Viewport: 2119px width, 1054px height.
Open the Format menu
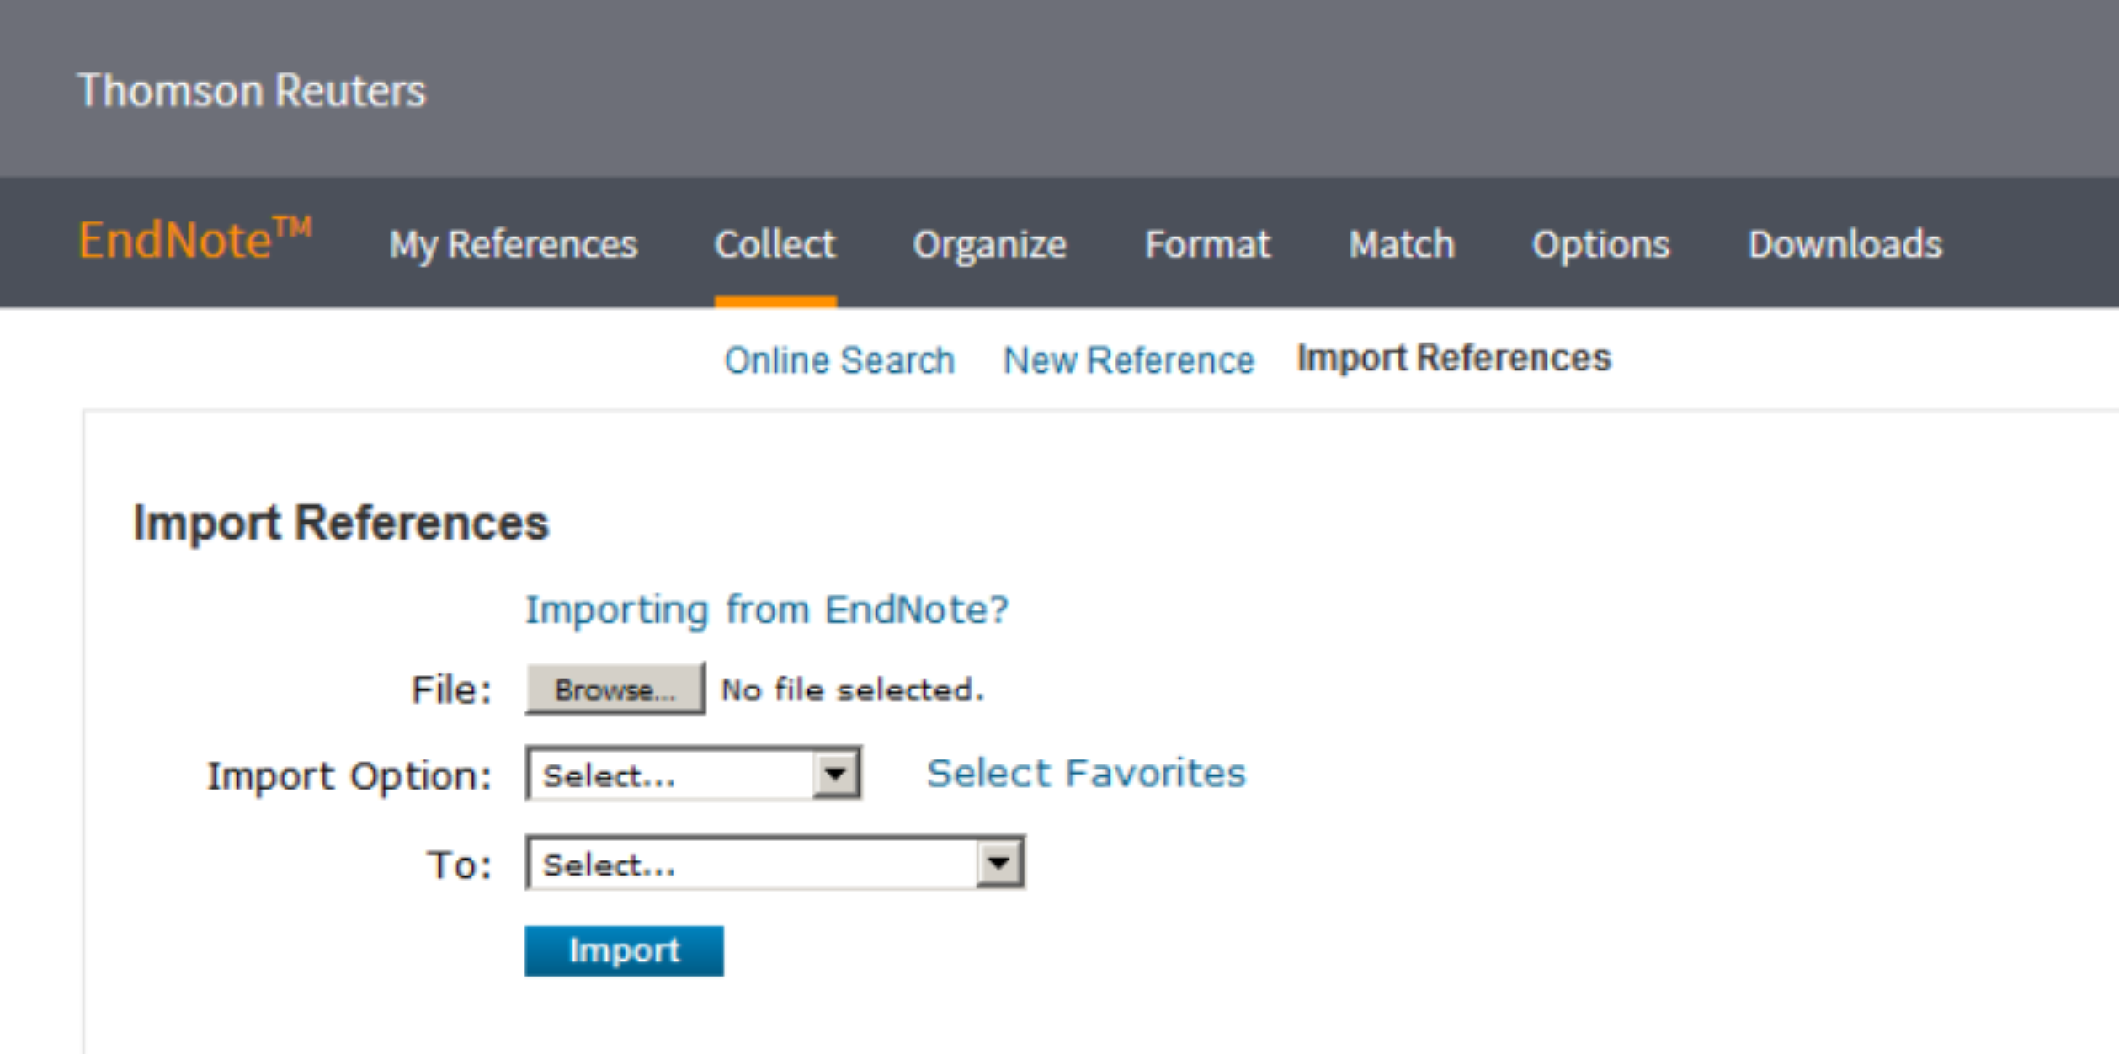click(x=1207, y=244)
